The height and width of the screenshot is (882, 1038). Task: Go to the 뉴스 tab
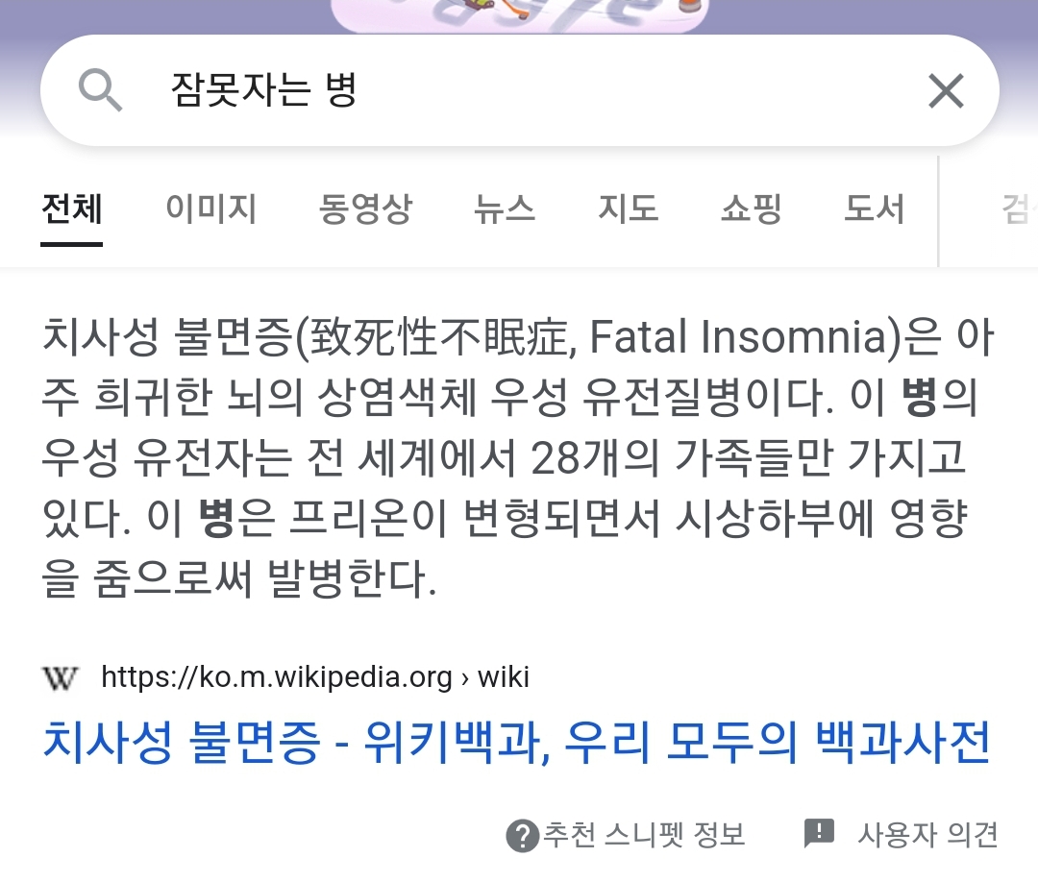pos(505,209)
